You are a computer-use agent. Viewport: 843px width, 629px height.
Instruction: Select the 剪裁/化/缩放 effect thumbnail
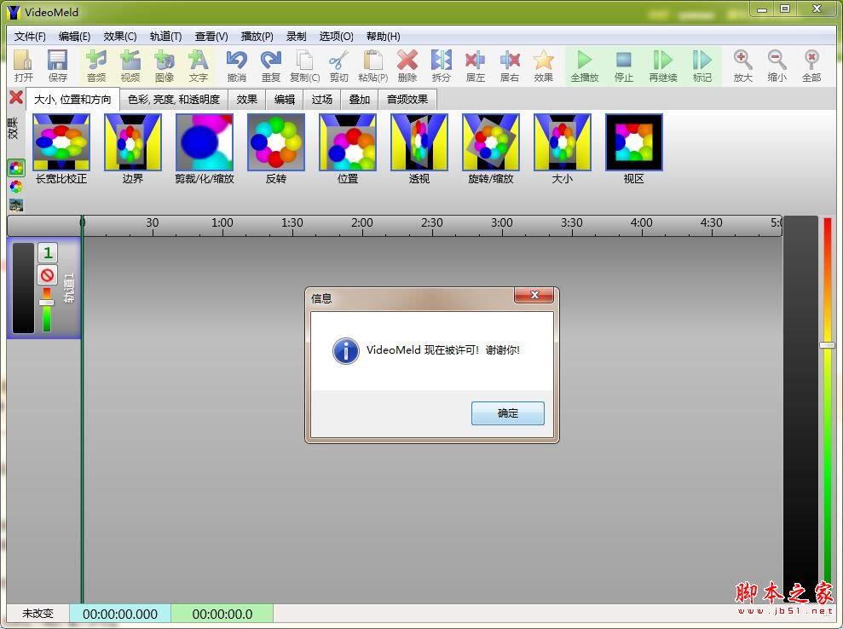[x=205, y=142]
